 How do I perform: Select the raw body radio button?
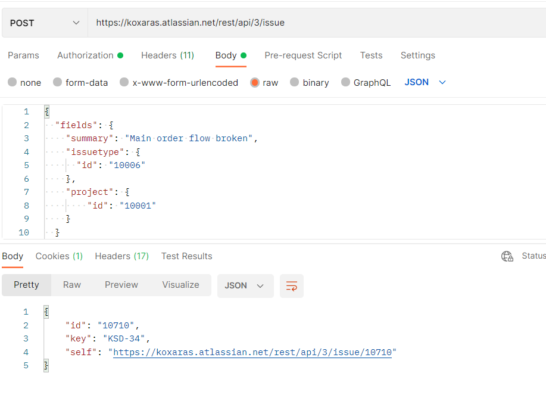coord(255,83)
